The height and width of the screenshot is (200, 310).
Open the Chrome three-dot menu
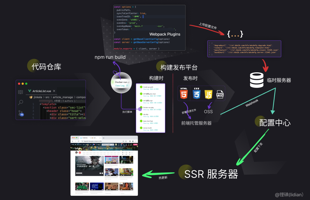click(136, 141)
